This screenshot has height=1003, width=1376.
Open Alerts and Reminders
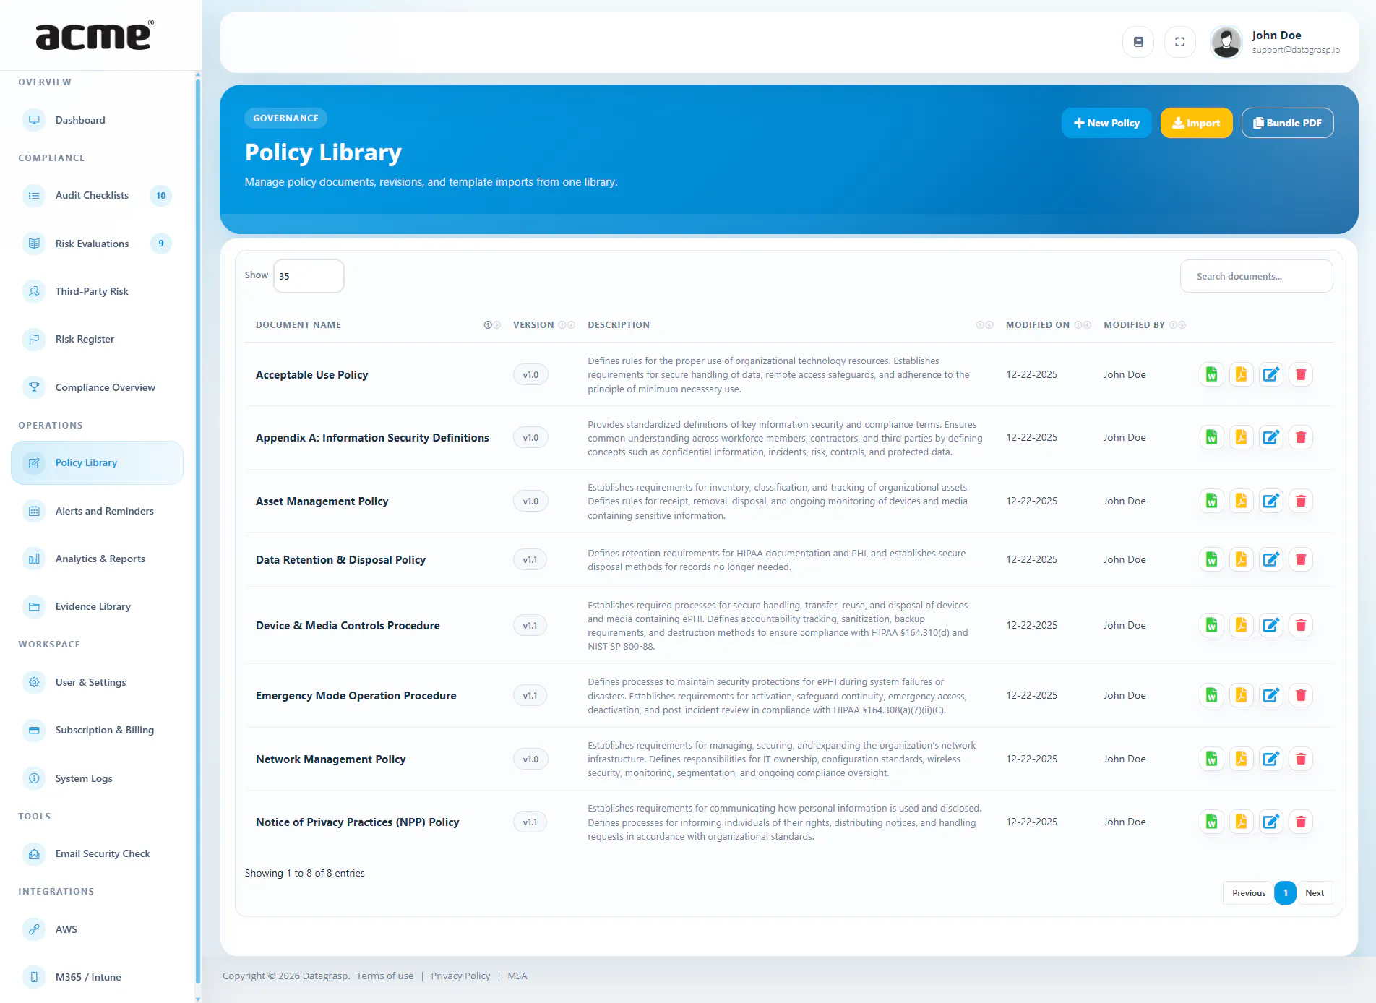(x=97, y=511)
